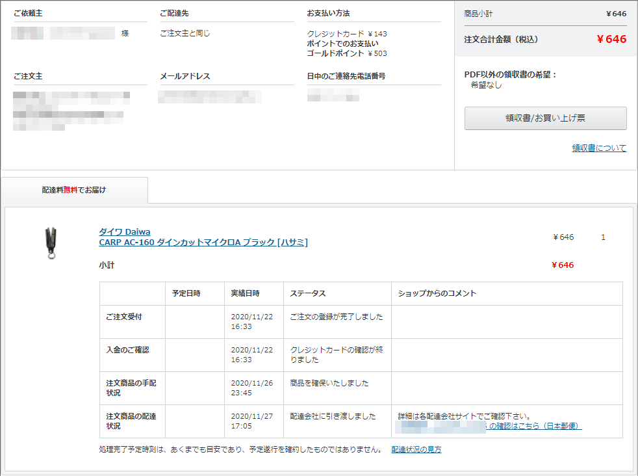638x476 pixels.
Task: Open the 日本郵便 tracking confirmation link
Action: (535, 426)
